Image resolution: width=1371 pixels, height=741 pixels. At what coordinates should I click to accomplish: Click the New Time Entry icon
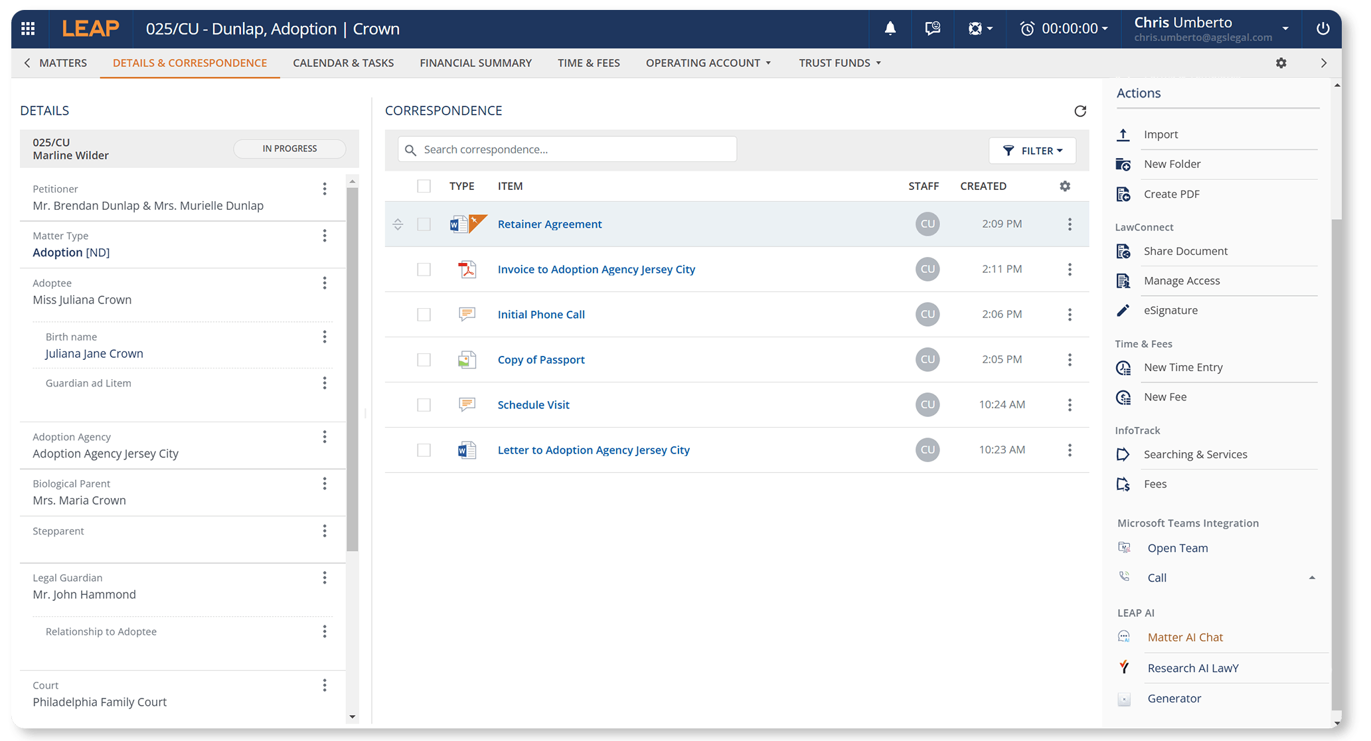pos(1123,367)
